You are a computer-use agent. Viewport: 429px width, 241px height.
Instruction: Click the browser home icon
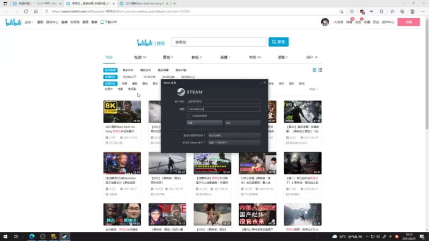pos(35,11)
